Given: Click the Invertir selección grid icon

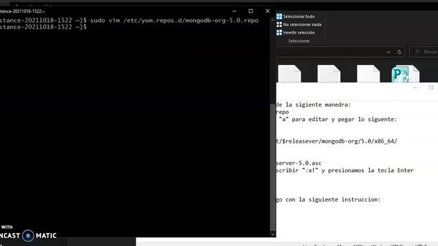Looking at the screenshot, I should click(x=279, y=33).
